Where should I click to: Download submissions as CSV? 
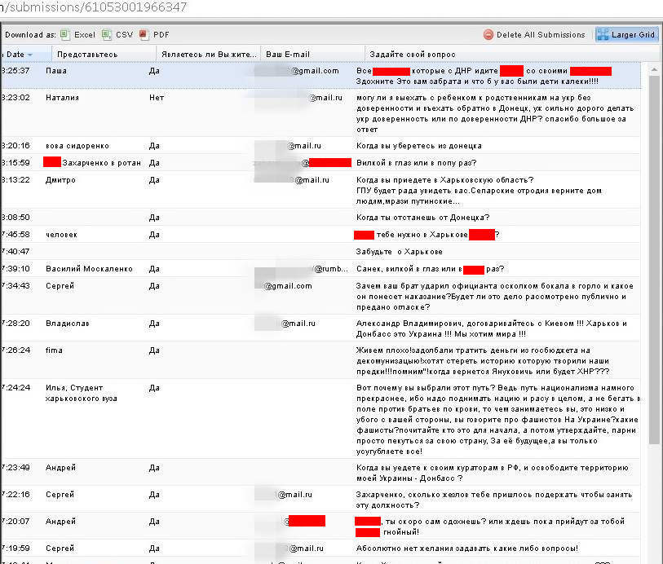(119, 35)
